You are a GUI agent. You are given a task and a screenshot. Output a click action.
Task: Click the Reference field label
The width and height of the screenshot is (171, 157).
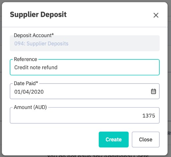point(25,59)
